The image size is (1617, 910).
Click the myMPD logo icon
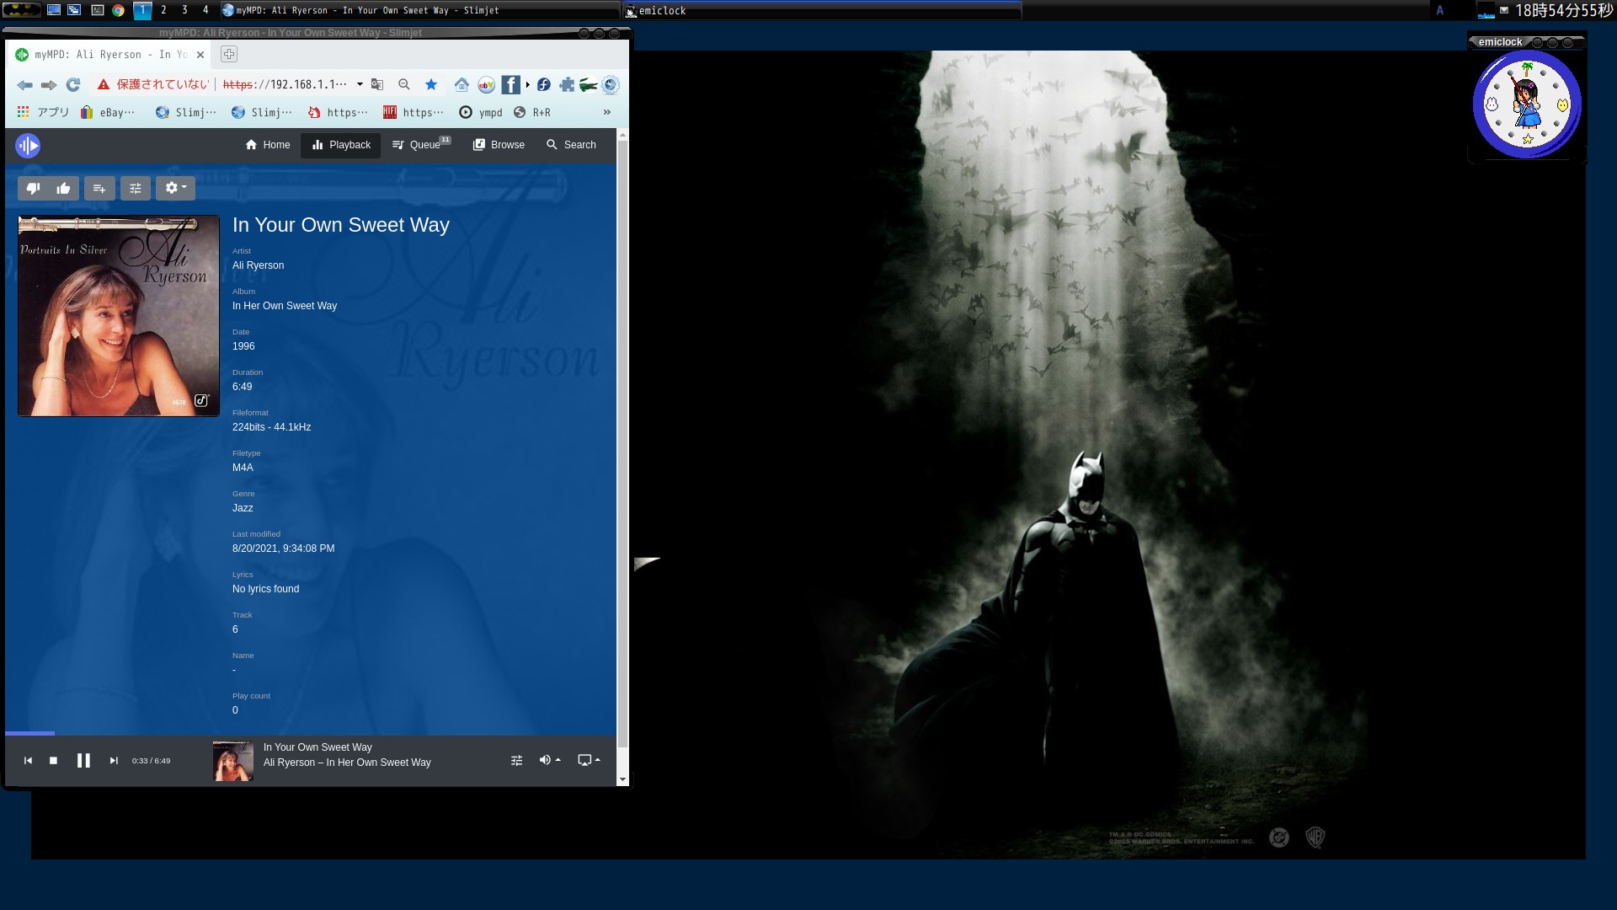[x=27, y=145]
